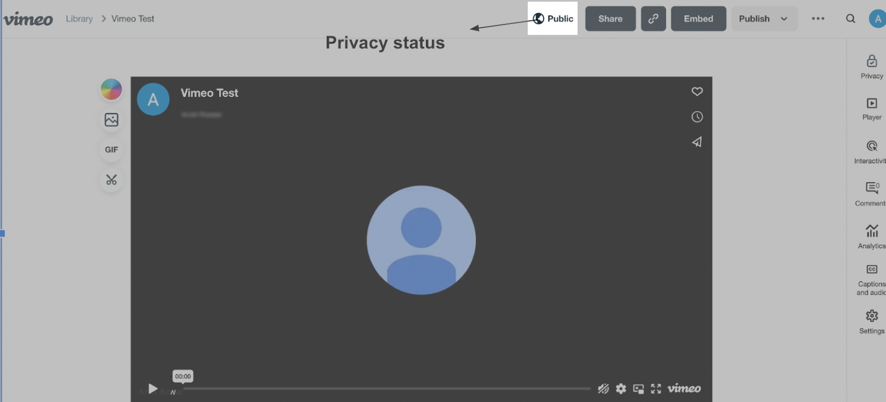This screenshot has height=402, width=886.
Task: Open the Privacy panel in sidebar
Action: (872, 66)
